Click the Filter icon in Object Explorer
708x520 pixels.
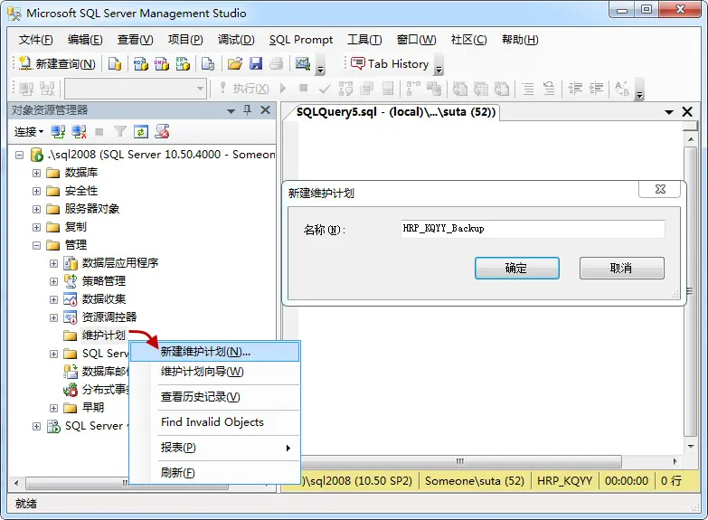pos(119,132)
